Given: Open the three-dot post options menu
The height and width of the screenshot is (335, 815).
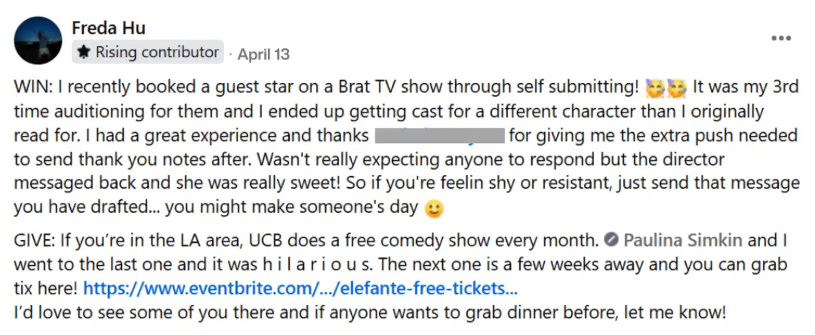Looking at the screenshot, I should tap(781, 38).
